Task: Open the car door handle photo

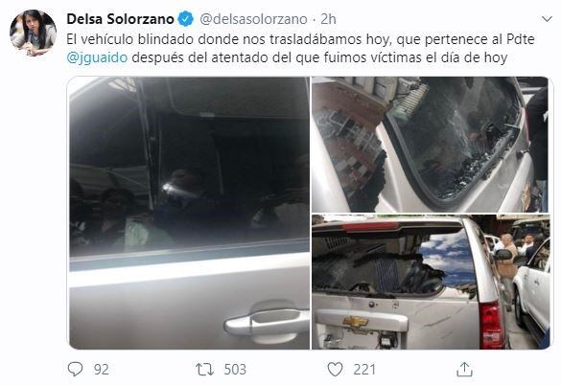Action: click(189, 213)
